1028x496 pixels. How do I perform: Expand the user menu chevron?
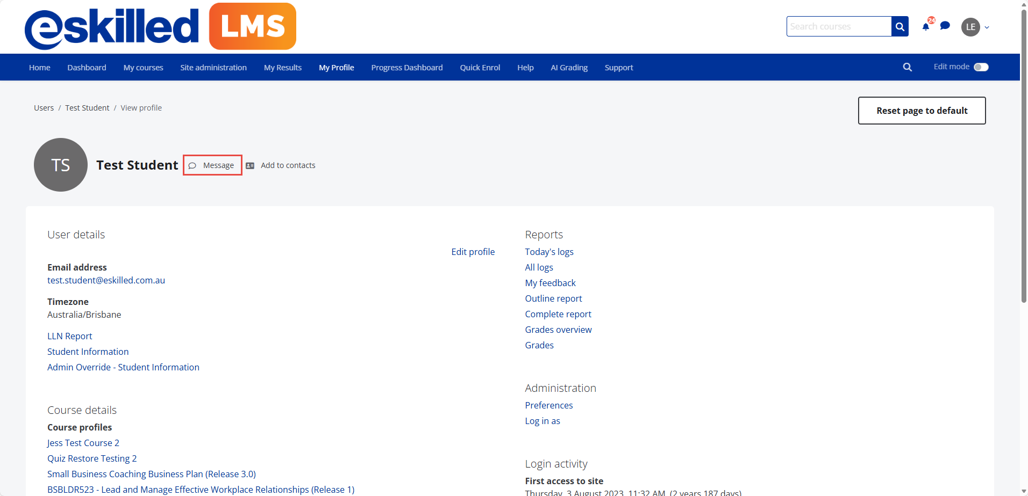[987, 27]
